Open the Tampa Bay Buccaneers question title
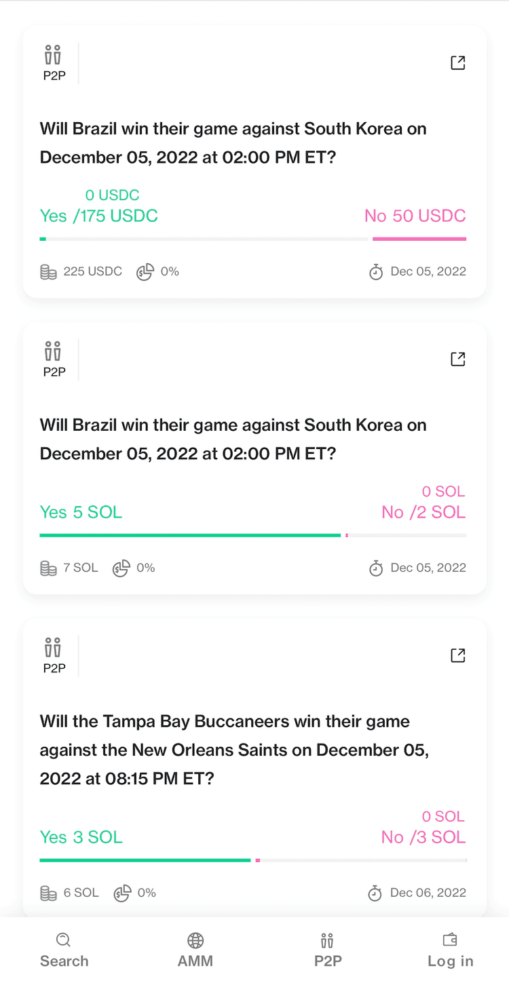The height and width of the screenshot is (983, 509). click(234, 750)
